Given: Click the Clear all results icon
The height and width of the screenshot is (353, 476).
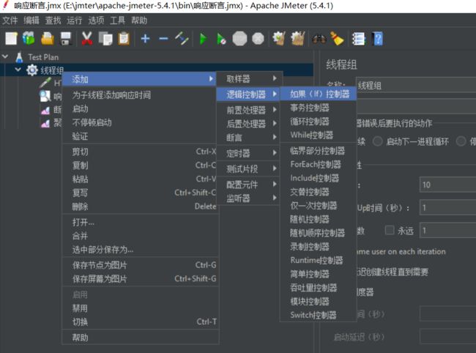Looking at the screenshot, I should pos(298,39).
